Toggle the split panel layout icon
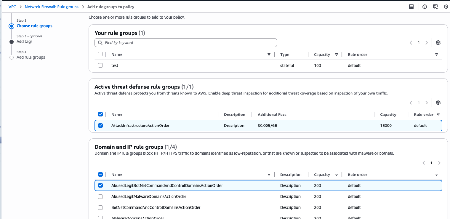The image size is (450, 219). click(411, 7)
